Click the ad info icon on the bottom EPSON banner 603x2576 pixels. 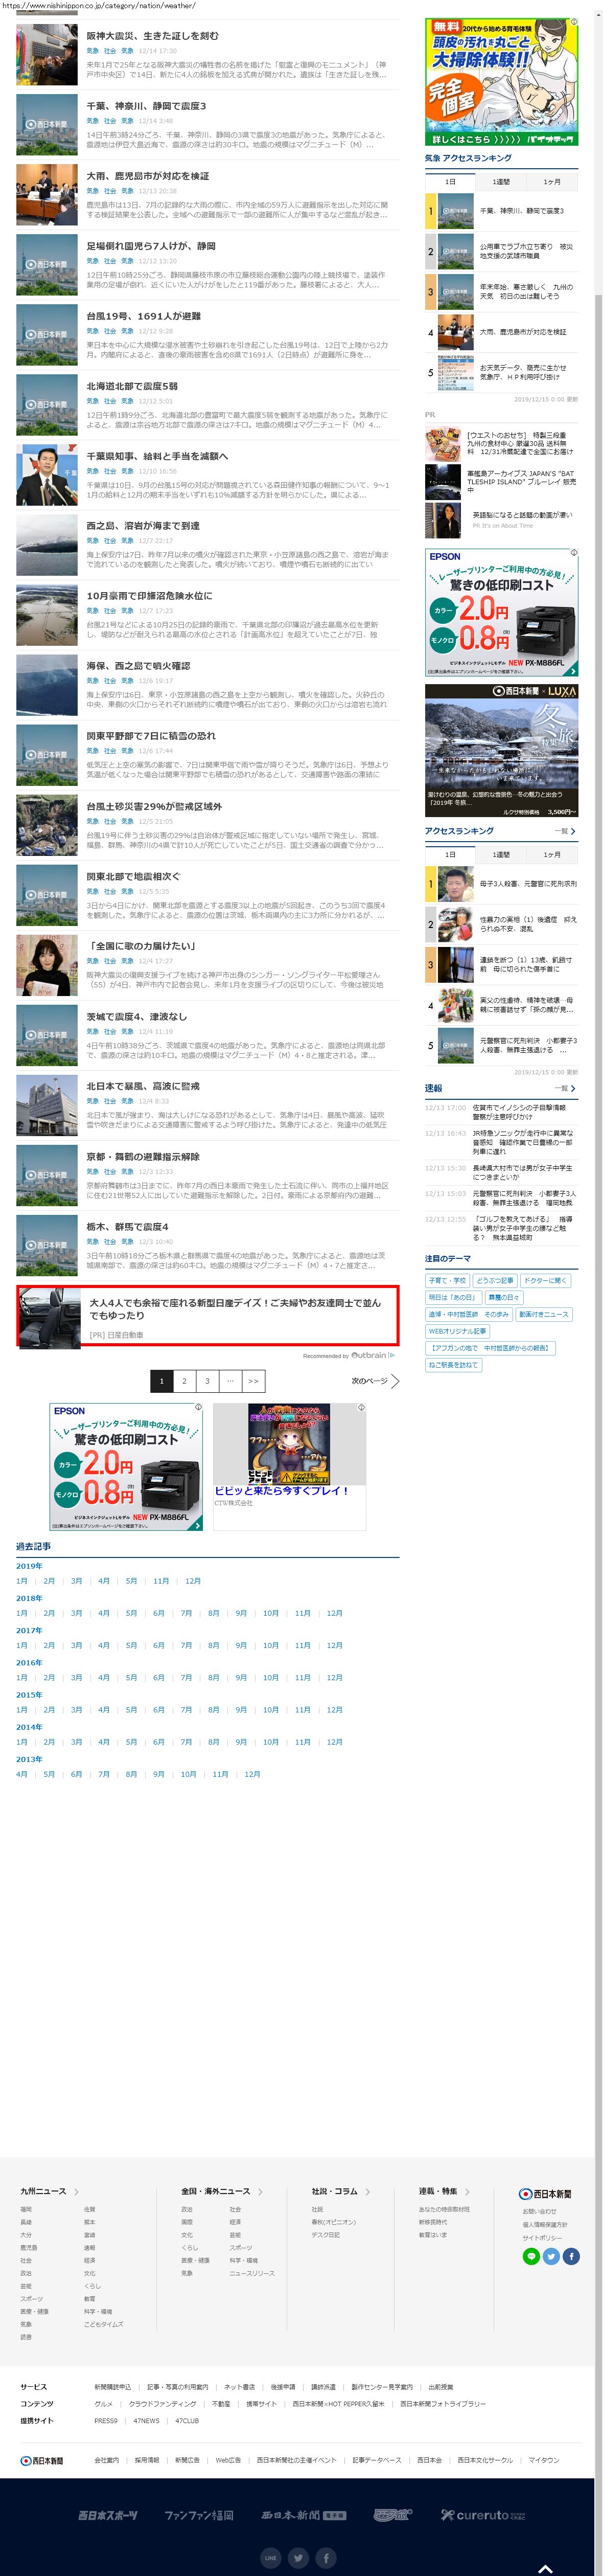[x=198, y=1407]
